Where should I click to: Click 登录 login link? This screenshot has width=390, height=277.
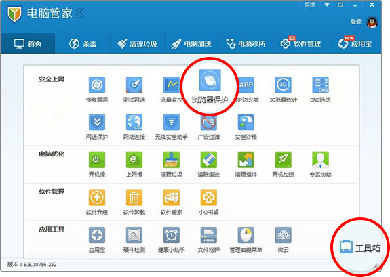(x=355, y=22)
